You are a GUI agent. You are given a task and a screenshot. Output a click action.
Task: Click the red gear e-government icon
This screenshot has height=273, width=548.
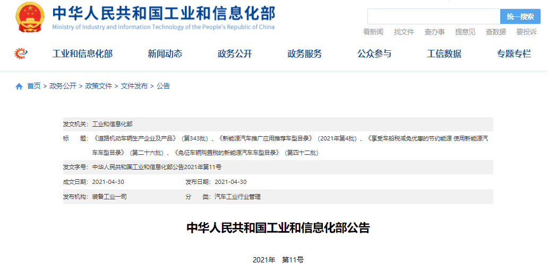point(21,54)
